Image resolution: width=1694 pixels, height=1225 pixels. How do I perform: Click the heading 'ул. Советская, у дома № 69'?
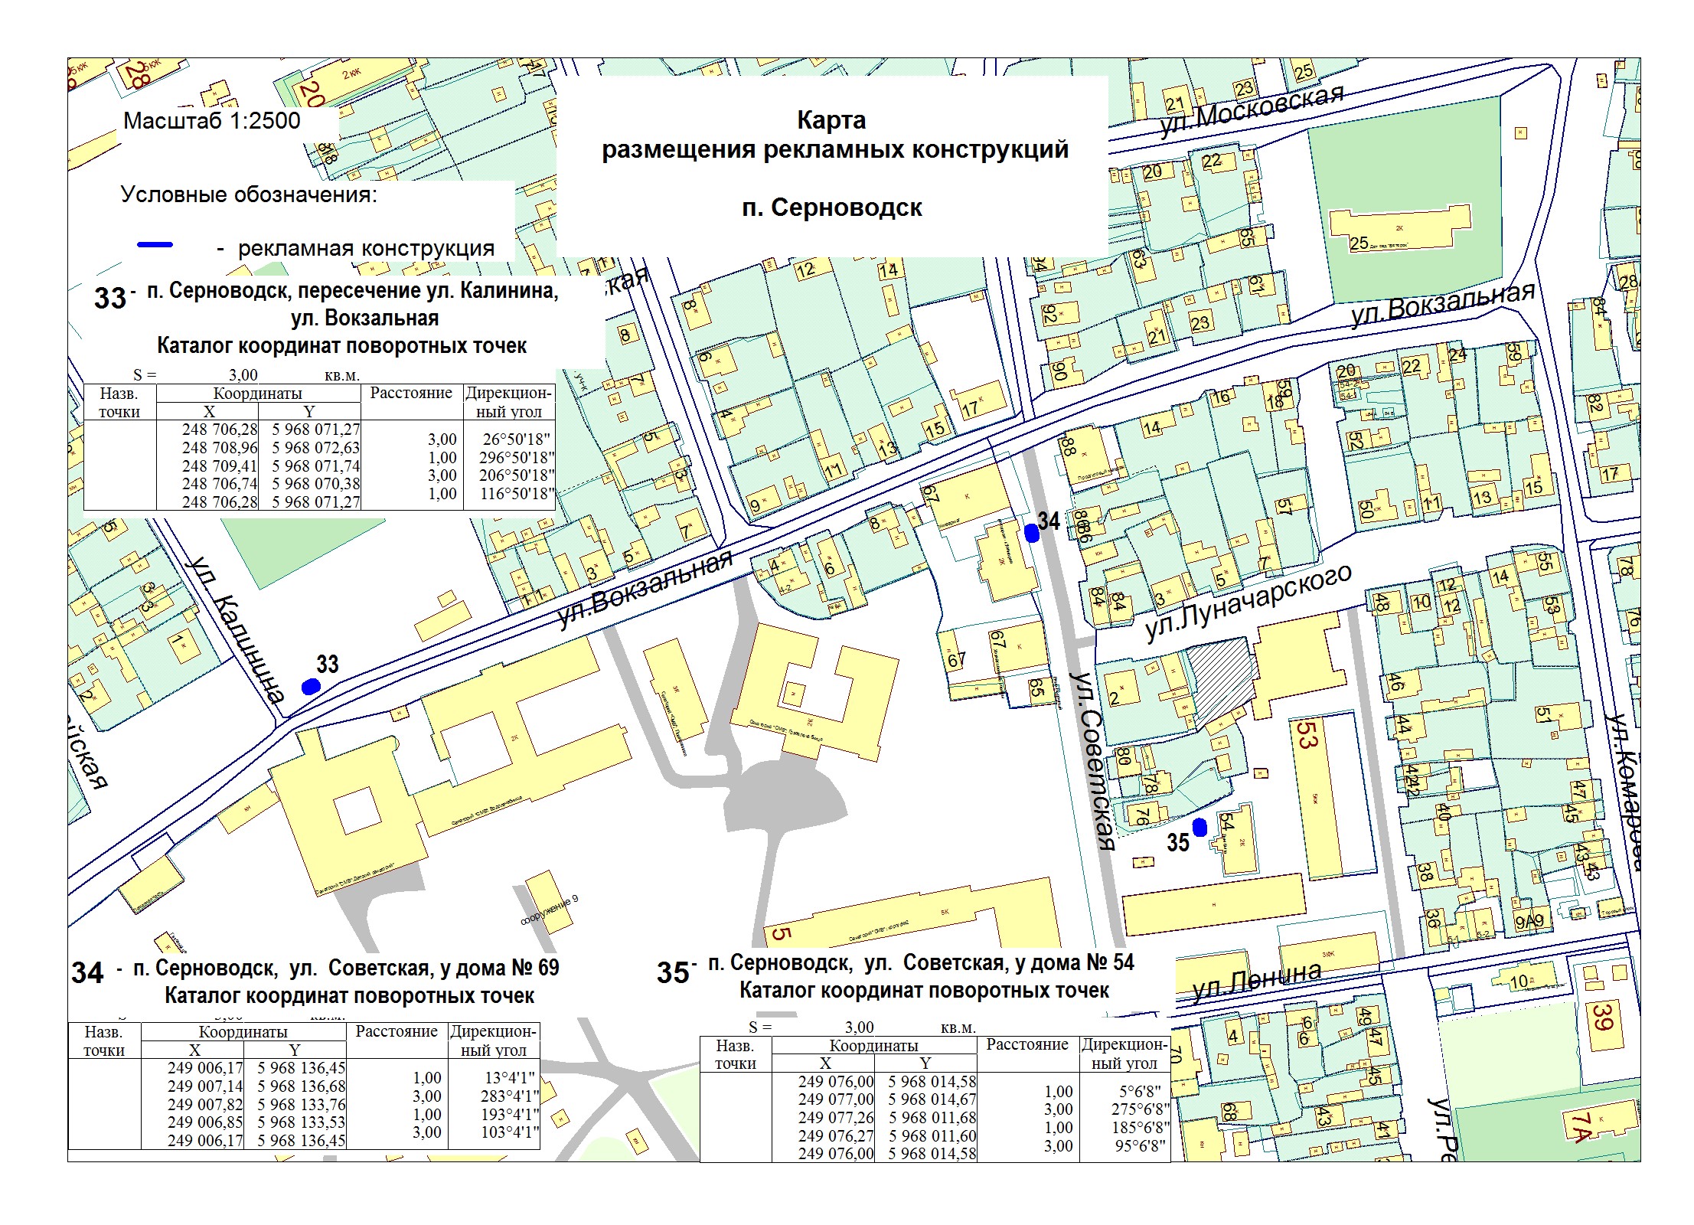[x=424, y=969]
